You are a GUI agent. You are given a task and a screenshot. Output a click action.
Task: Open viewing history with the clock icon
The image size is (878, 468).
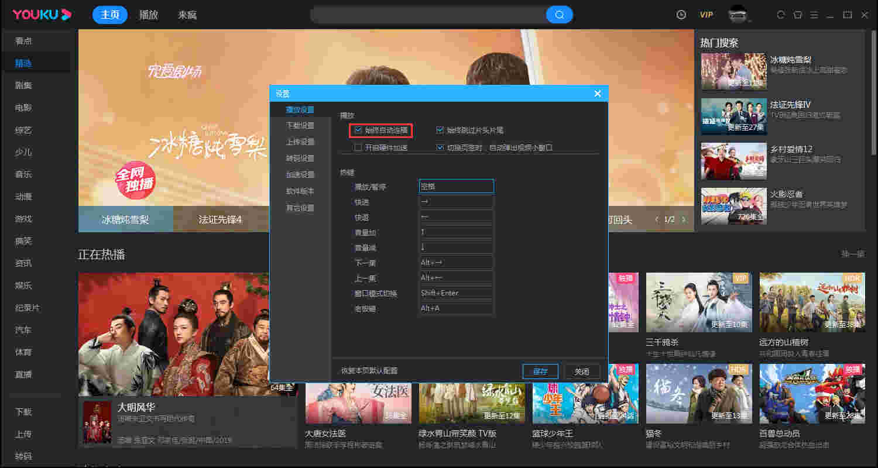681,14
